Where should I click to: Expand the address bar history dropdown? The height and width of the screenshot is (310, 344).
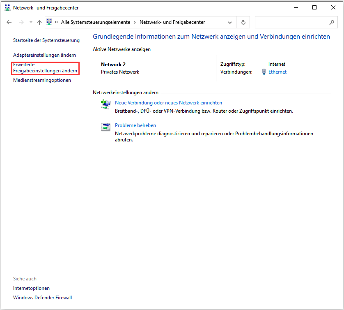[x=229, y=22]
